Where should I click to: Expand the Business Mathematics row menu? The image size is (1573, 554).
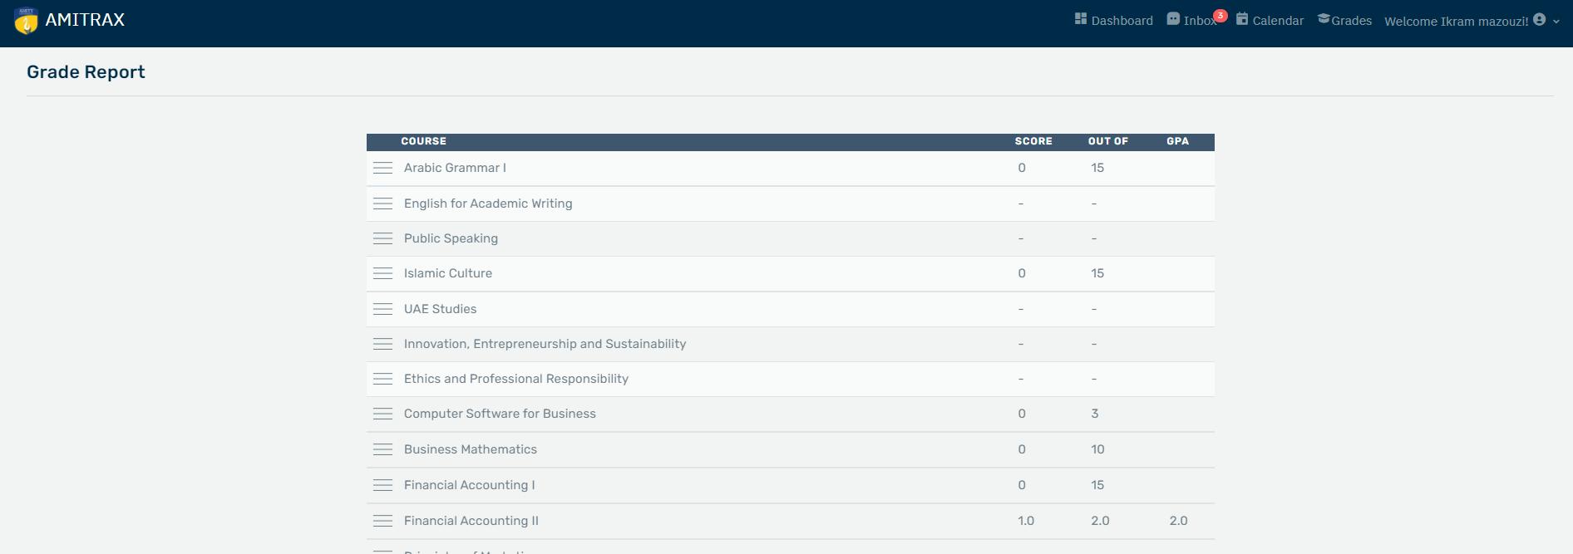[x=382, y=449]
